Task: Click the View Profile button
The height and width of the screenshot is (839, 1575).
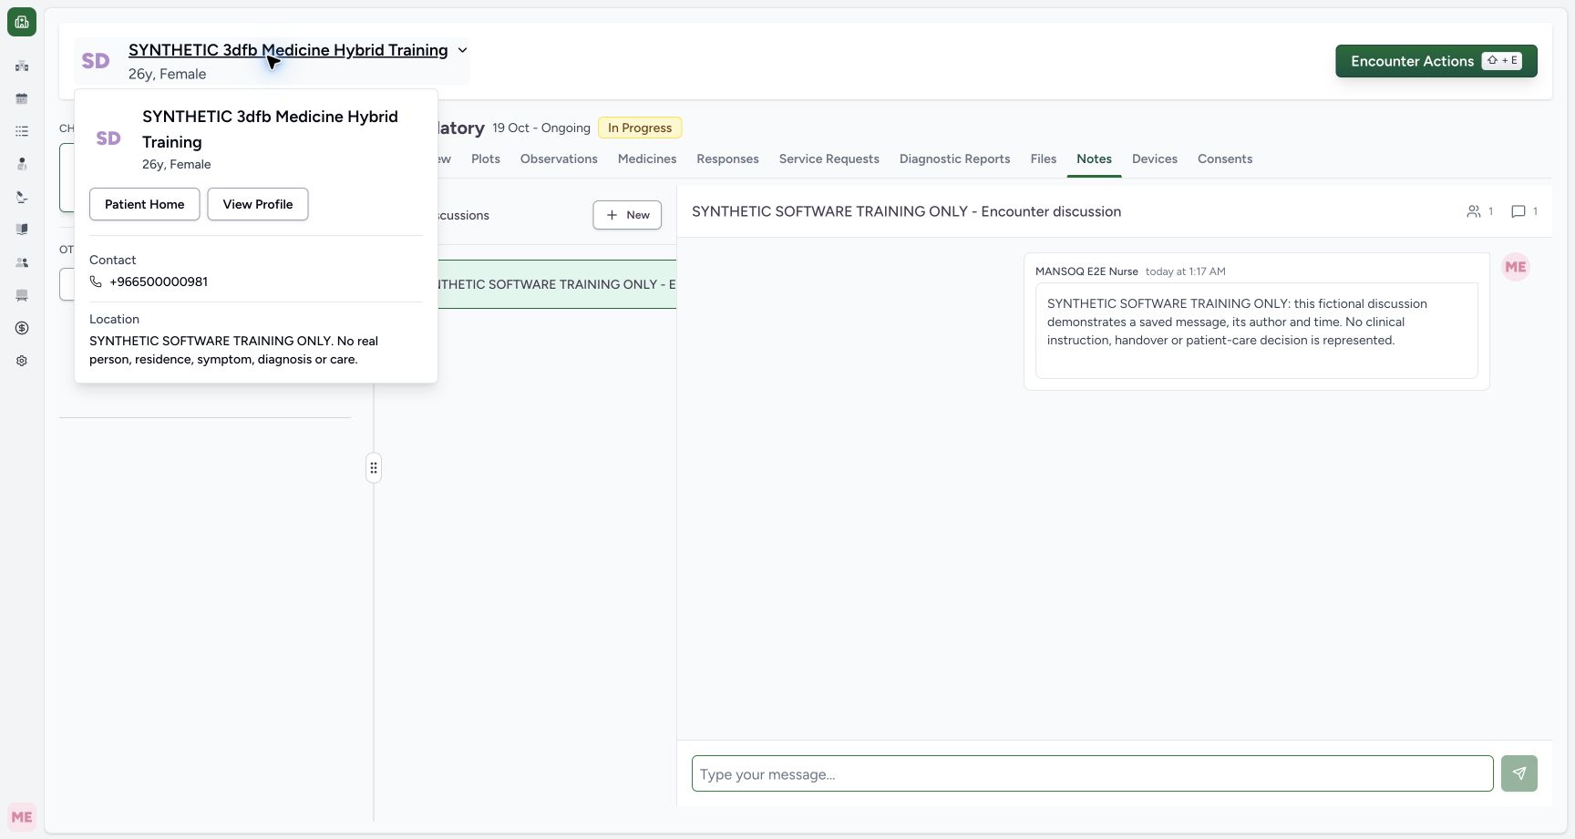Action: (258, 204)
